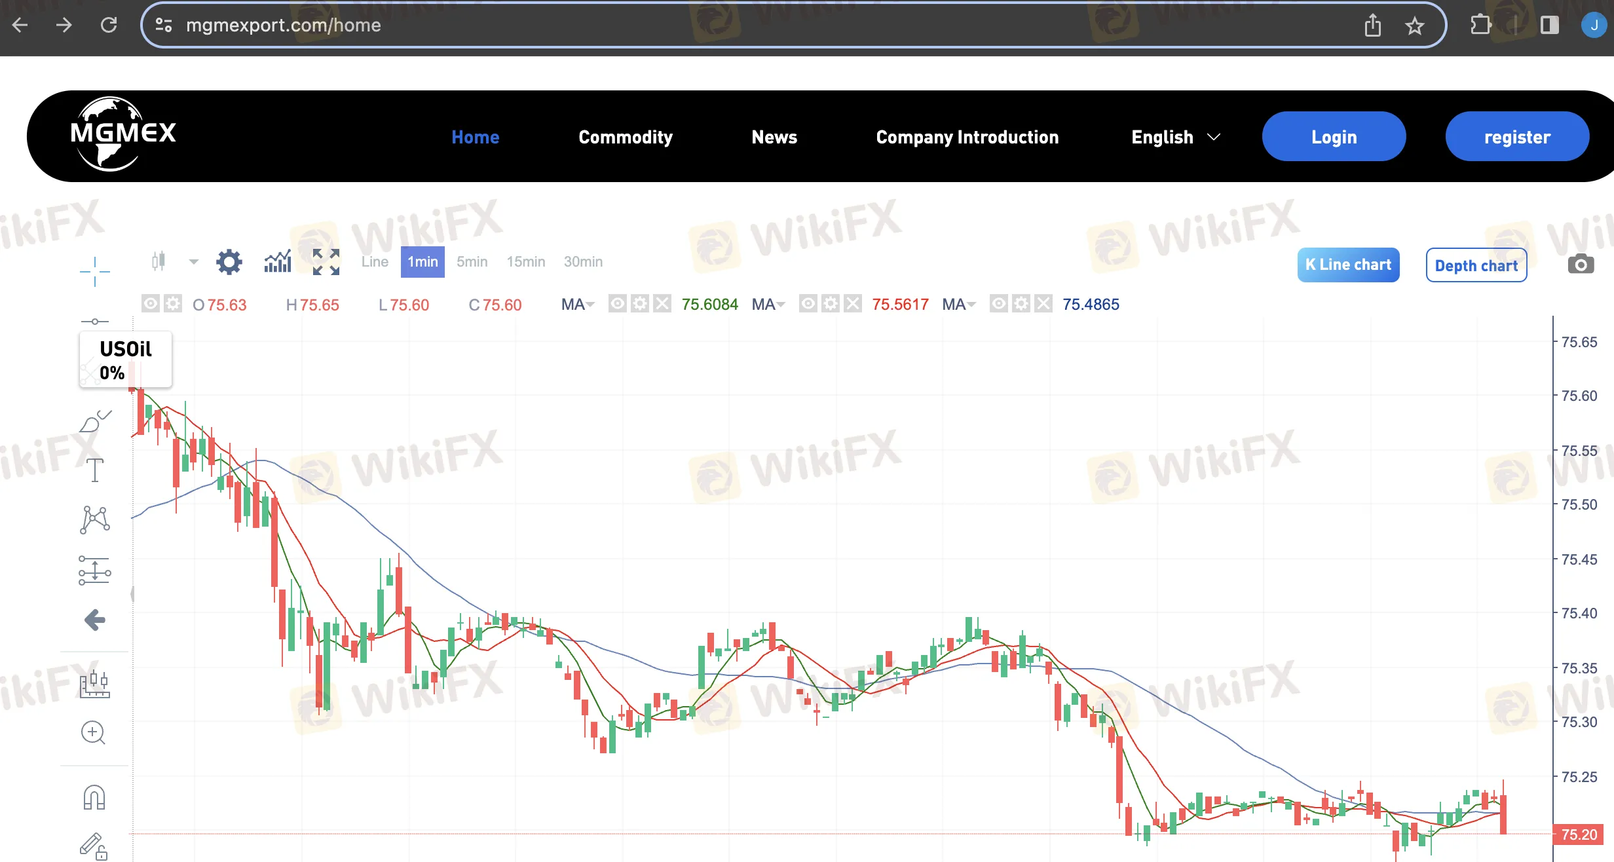Hide the 75.5617 MA line with its eye toggle

click(808, 303)
